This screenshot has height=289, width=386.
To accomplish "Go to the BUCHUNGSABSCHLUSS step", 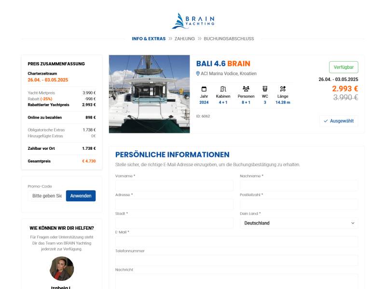I will (x=229, y=39).
